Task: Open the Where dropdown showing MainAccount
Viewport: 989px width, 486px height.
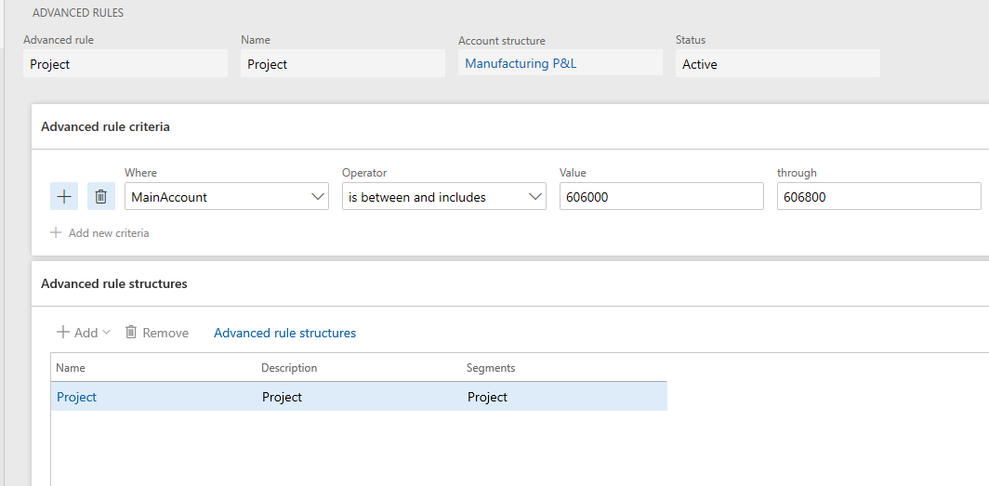Action: point(227,197)
